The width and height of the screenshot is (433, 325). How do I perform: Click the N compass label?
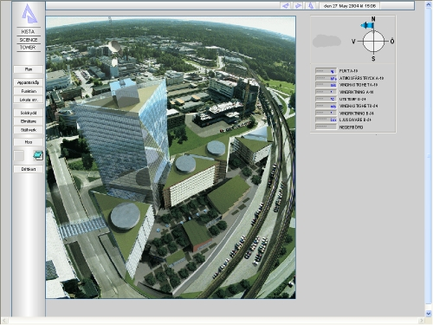(373, 19)
